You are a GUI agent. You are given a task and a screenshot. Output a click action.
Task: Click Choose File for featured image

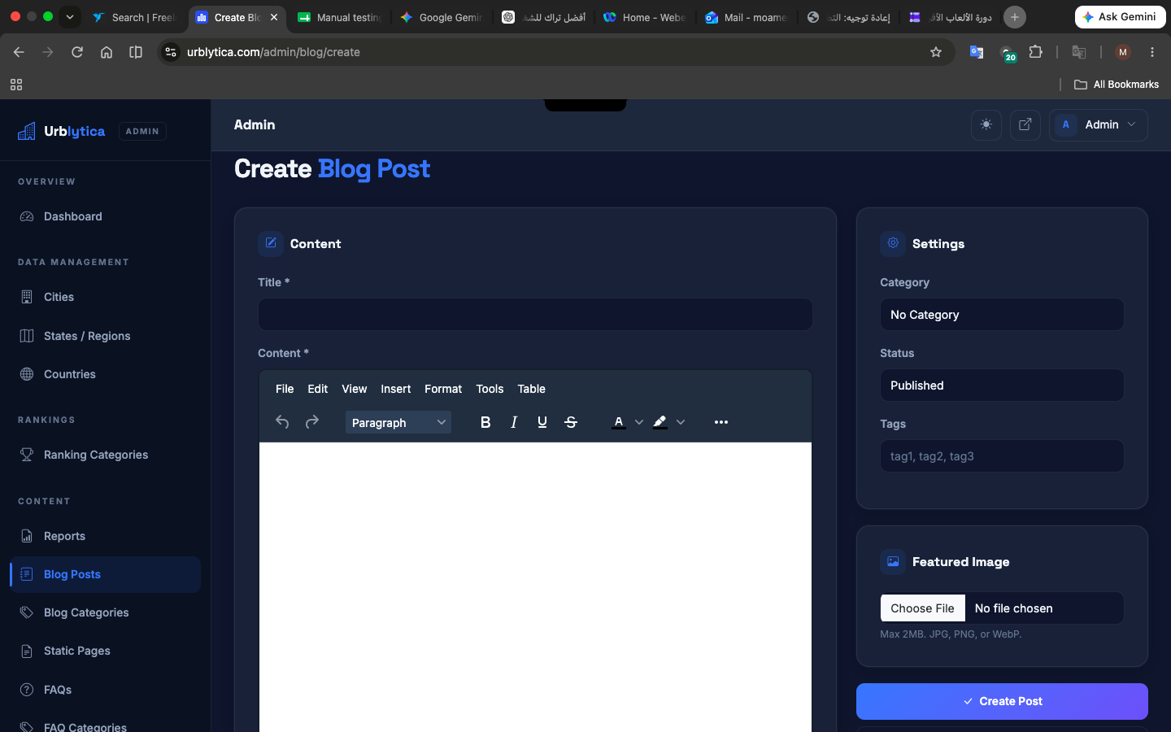pos(922,608)
